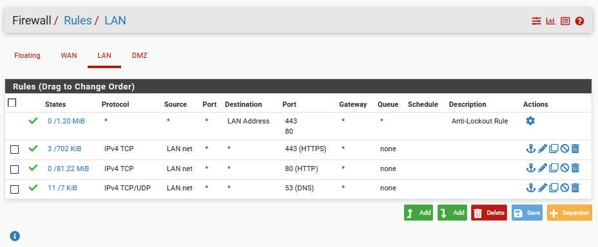Edit the 443 (HTTPS) rule with pencil
This screenshot has height=247, width=598.
click(x=543, y=149)
